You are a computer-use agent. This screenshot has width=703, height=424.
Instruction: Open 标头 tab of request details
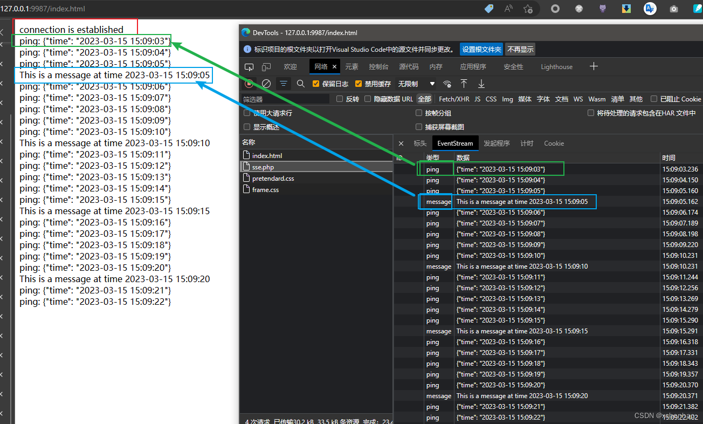pos(420,143)
